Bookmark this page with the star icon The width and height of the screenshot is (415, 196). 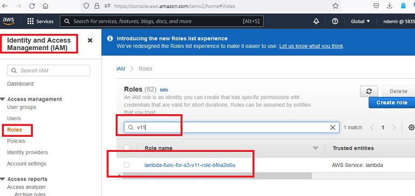335,6
